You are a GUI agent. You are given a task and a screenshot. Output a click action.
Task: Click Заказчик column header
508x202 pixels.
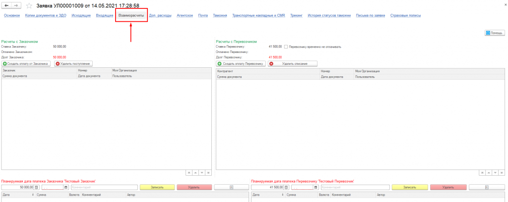39,70
